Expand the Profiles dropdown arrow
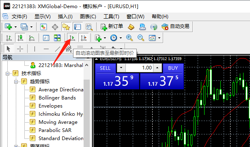Screen dimensions: 250x147 tap(31, 27)
